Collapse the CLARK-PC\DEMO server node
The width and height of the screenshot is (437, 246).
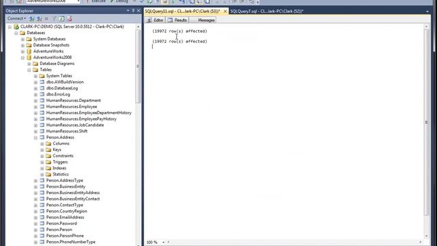[x=10, y=27]
